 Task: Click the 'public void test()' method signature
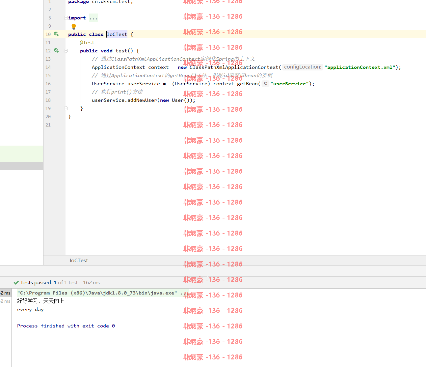pos(106,51)
